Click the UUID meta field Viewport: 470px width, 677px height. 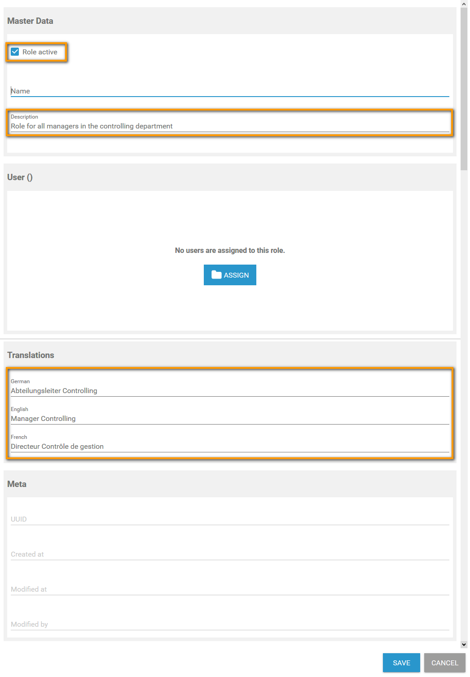coord(229,519)
